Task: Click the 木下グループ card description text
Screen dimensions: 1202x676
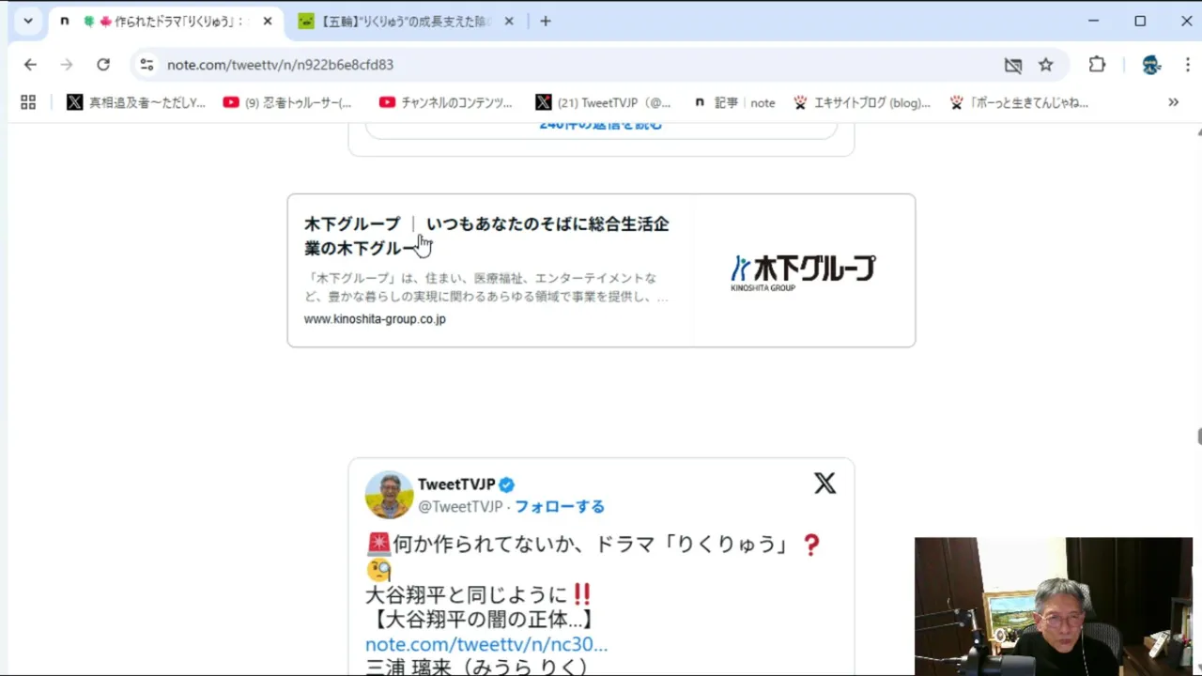Action: [x=486, y=287]
